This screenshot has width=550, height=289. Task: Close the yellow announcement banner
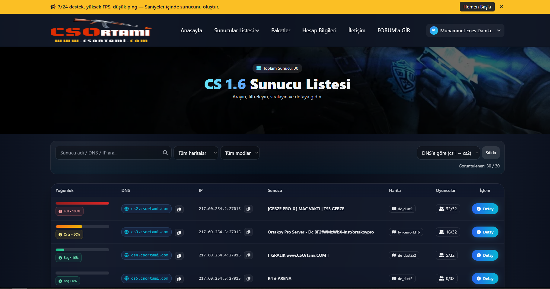coord(501,7)
